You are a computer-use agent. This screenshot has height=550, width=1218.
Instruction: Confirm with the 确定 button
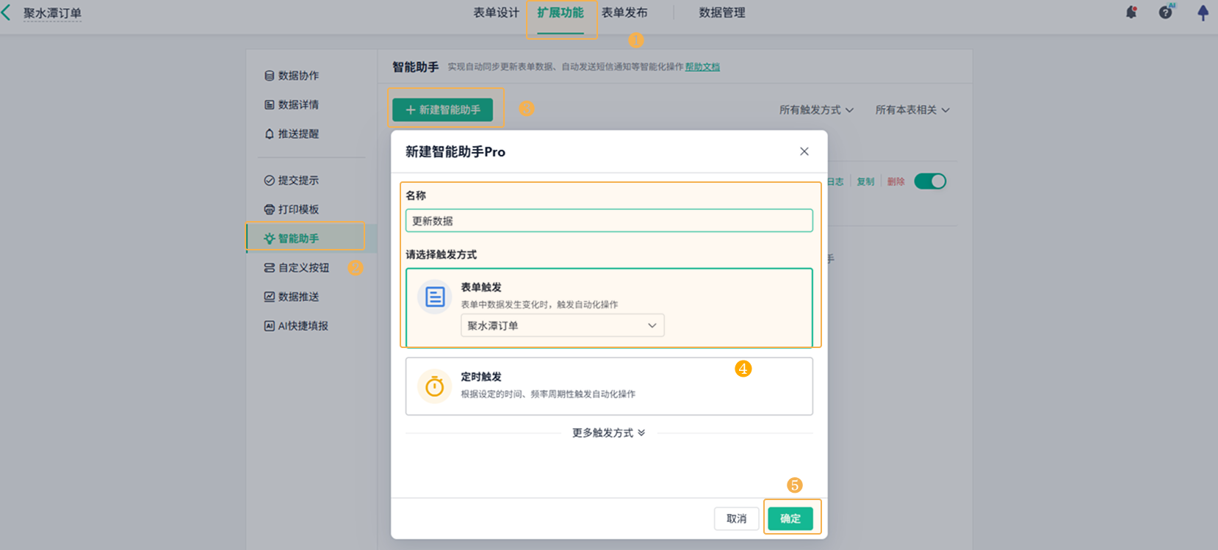click(x=790, y=518)
